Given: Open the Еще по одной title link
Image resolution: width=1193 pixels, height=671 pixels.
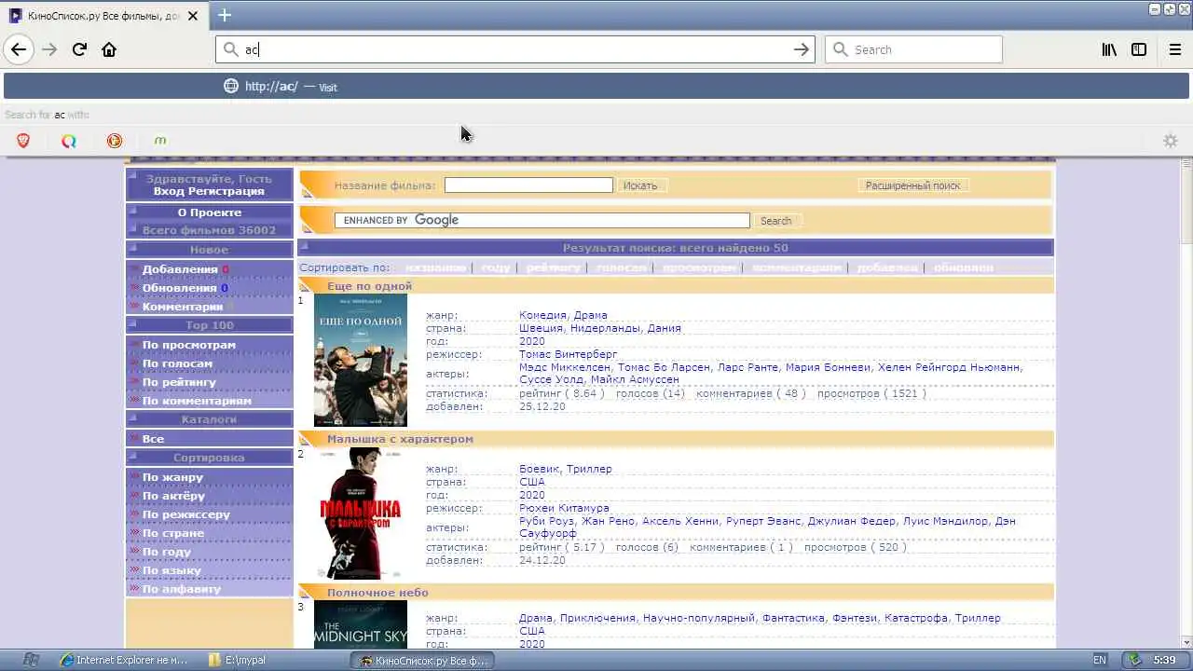Looking at the screenshot, I should coord(369,286).
